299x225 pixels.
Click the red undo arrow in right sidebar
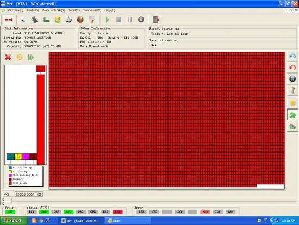pyautogui.click(x=292, y=68)
